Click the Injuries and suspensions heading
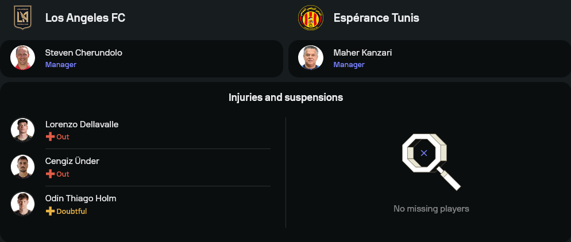 pyautogui.click(x=285, y=97)
